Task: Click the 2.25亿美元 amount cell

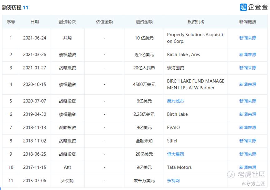Action: coord(144,114)
